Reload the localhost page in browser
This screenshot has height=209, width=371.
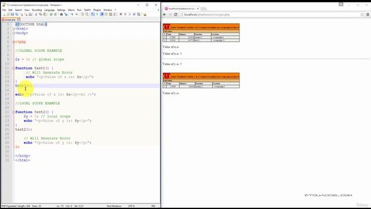(176, 15)
